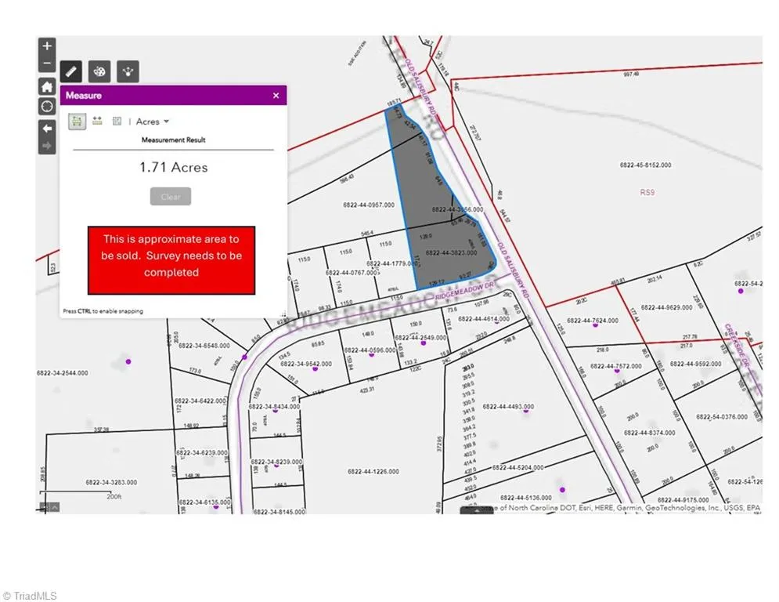Click the Measure panel title
Image resolution: width=779 pixels, height=602 pixels.
pyautogui.click(x=84, y=96)
